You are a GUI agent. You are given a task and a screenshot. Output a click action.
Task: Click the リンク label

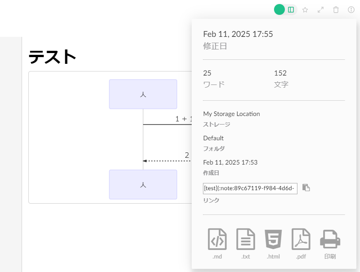coord(211,201)
